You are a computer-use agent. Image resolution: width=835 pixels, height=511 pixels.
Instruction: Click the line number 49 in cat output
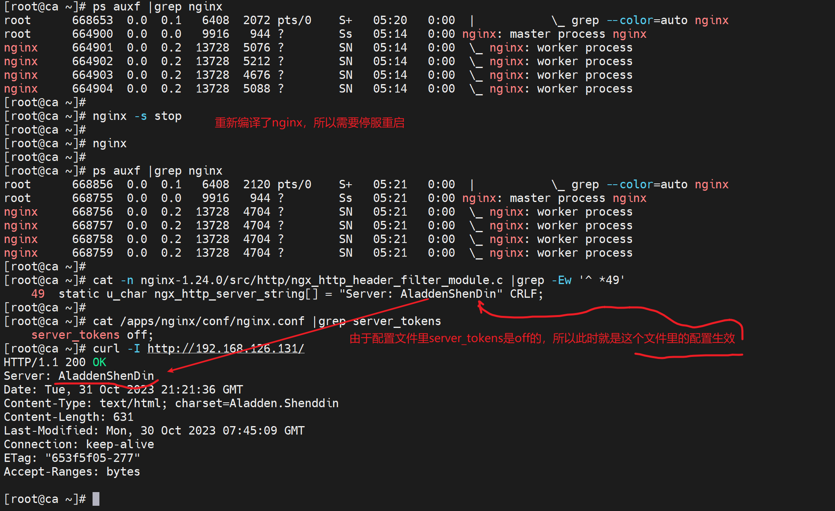[38, 294]
